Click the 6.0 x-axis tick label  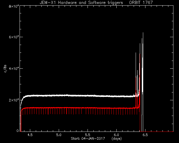(x=116, y=135)
